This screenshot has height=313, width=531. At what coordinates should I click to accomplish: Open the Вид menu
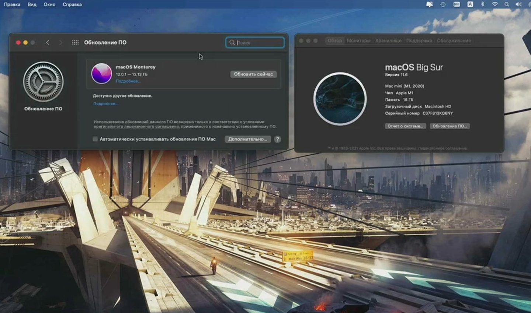click(x=32, y=4)
